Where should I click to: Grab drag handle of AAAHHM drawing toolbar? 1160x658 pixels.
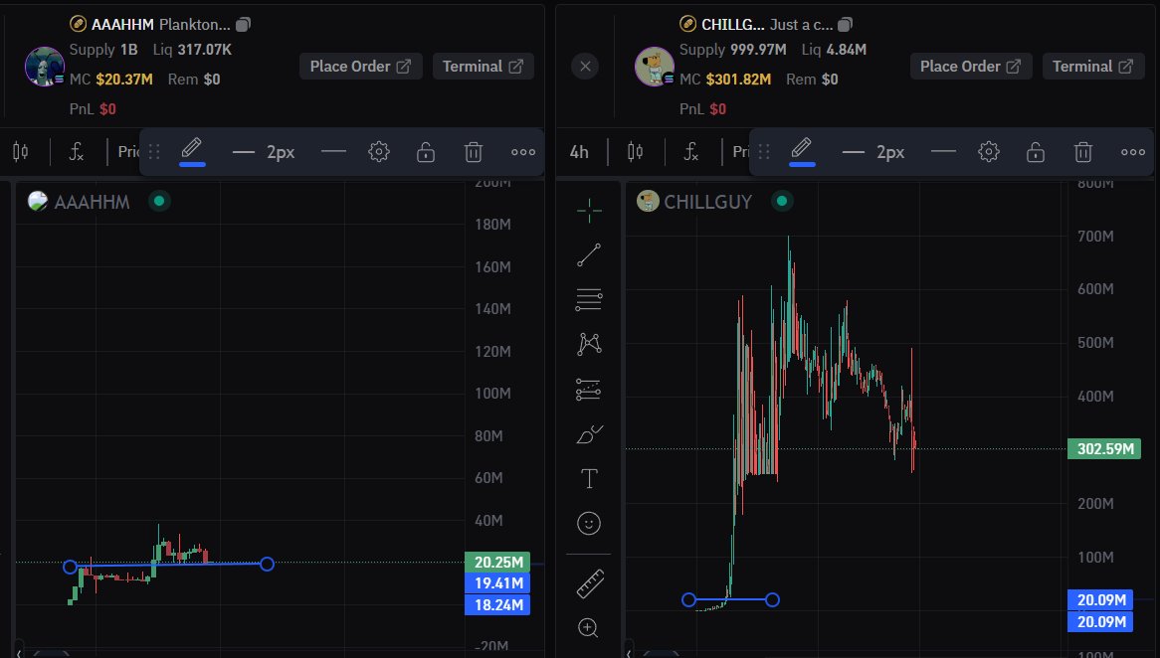(154, 151)
